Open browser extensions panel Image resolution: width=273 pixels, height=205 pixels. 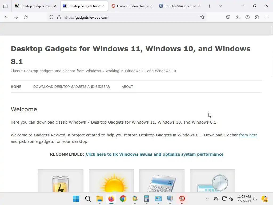[257, 17]
